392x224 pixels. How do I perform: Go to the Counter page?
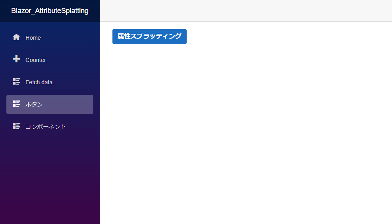(x=50, y=60)
